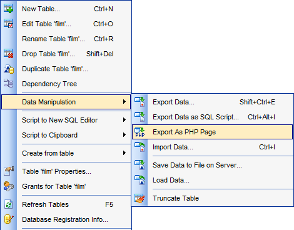Click the Import Data icon

(139, 147)
